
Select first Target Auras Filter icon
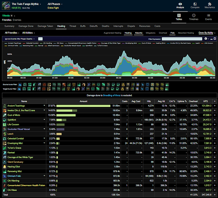19,89
